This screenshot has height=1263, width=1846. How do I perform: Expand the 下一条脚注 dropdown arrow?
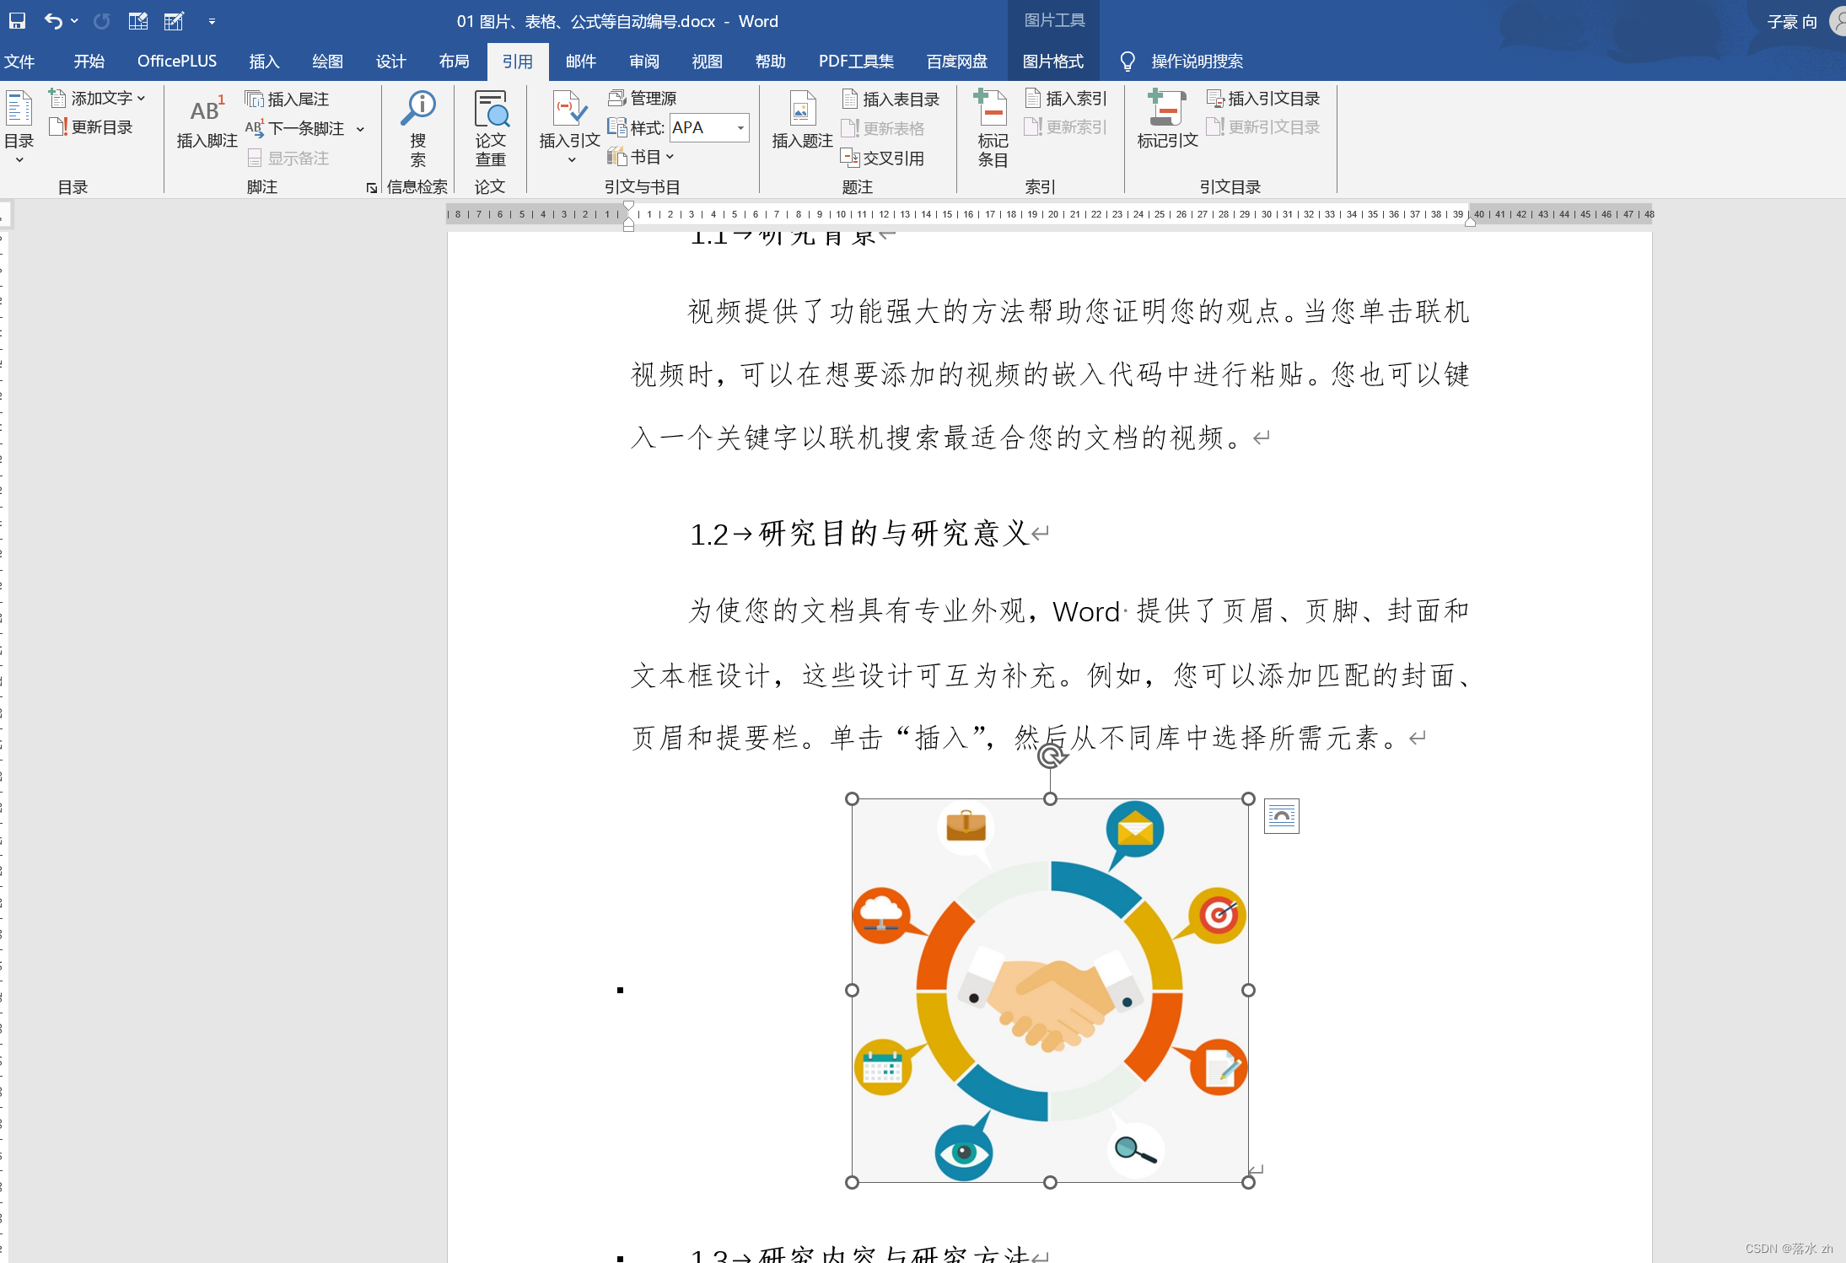point(361,129)
